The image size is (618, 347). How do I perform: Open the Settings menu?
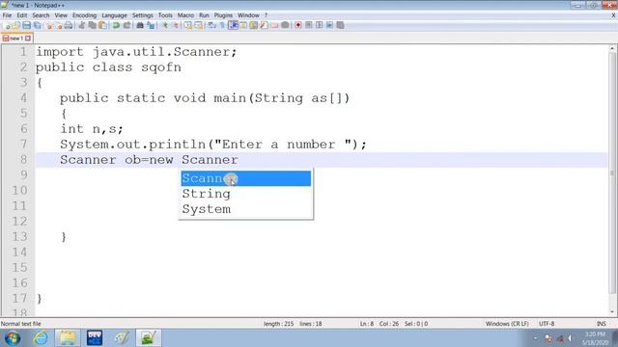[142, 15]
